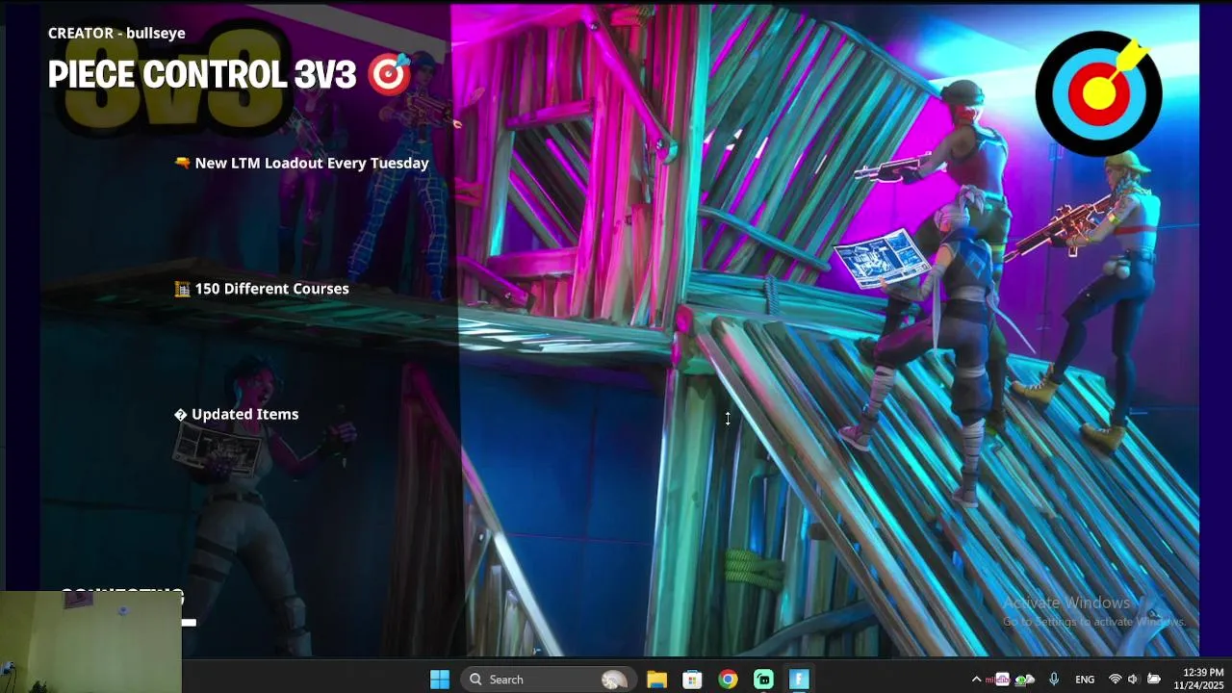Click the PIECE CONTROL 3V3 title

202,75
